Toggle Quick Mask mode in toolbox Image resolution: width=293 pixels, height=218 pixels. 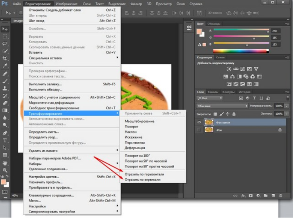click(x=5, y=192)
